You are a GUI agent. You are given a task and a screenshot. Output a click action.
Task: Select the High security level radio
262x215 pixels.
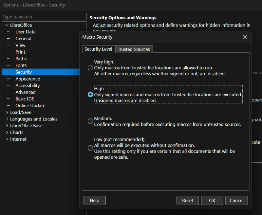pos(90,95)
